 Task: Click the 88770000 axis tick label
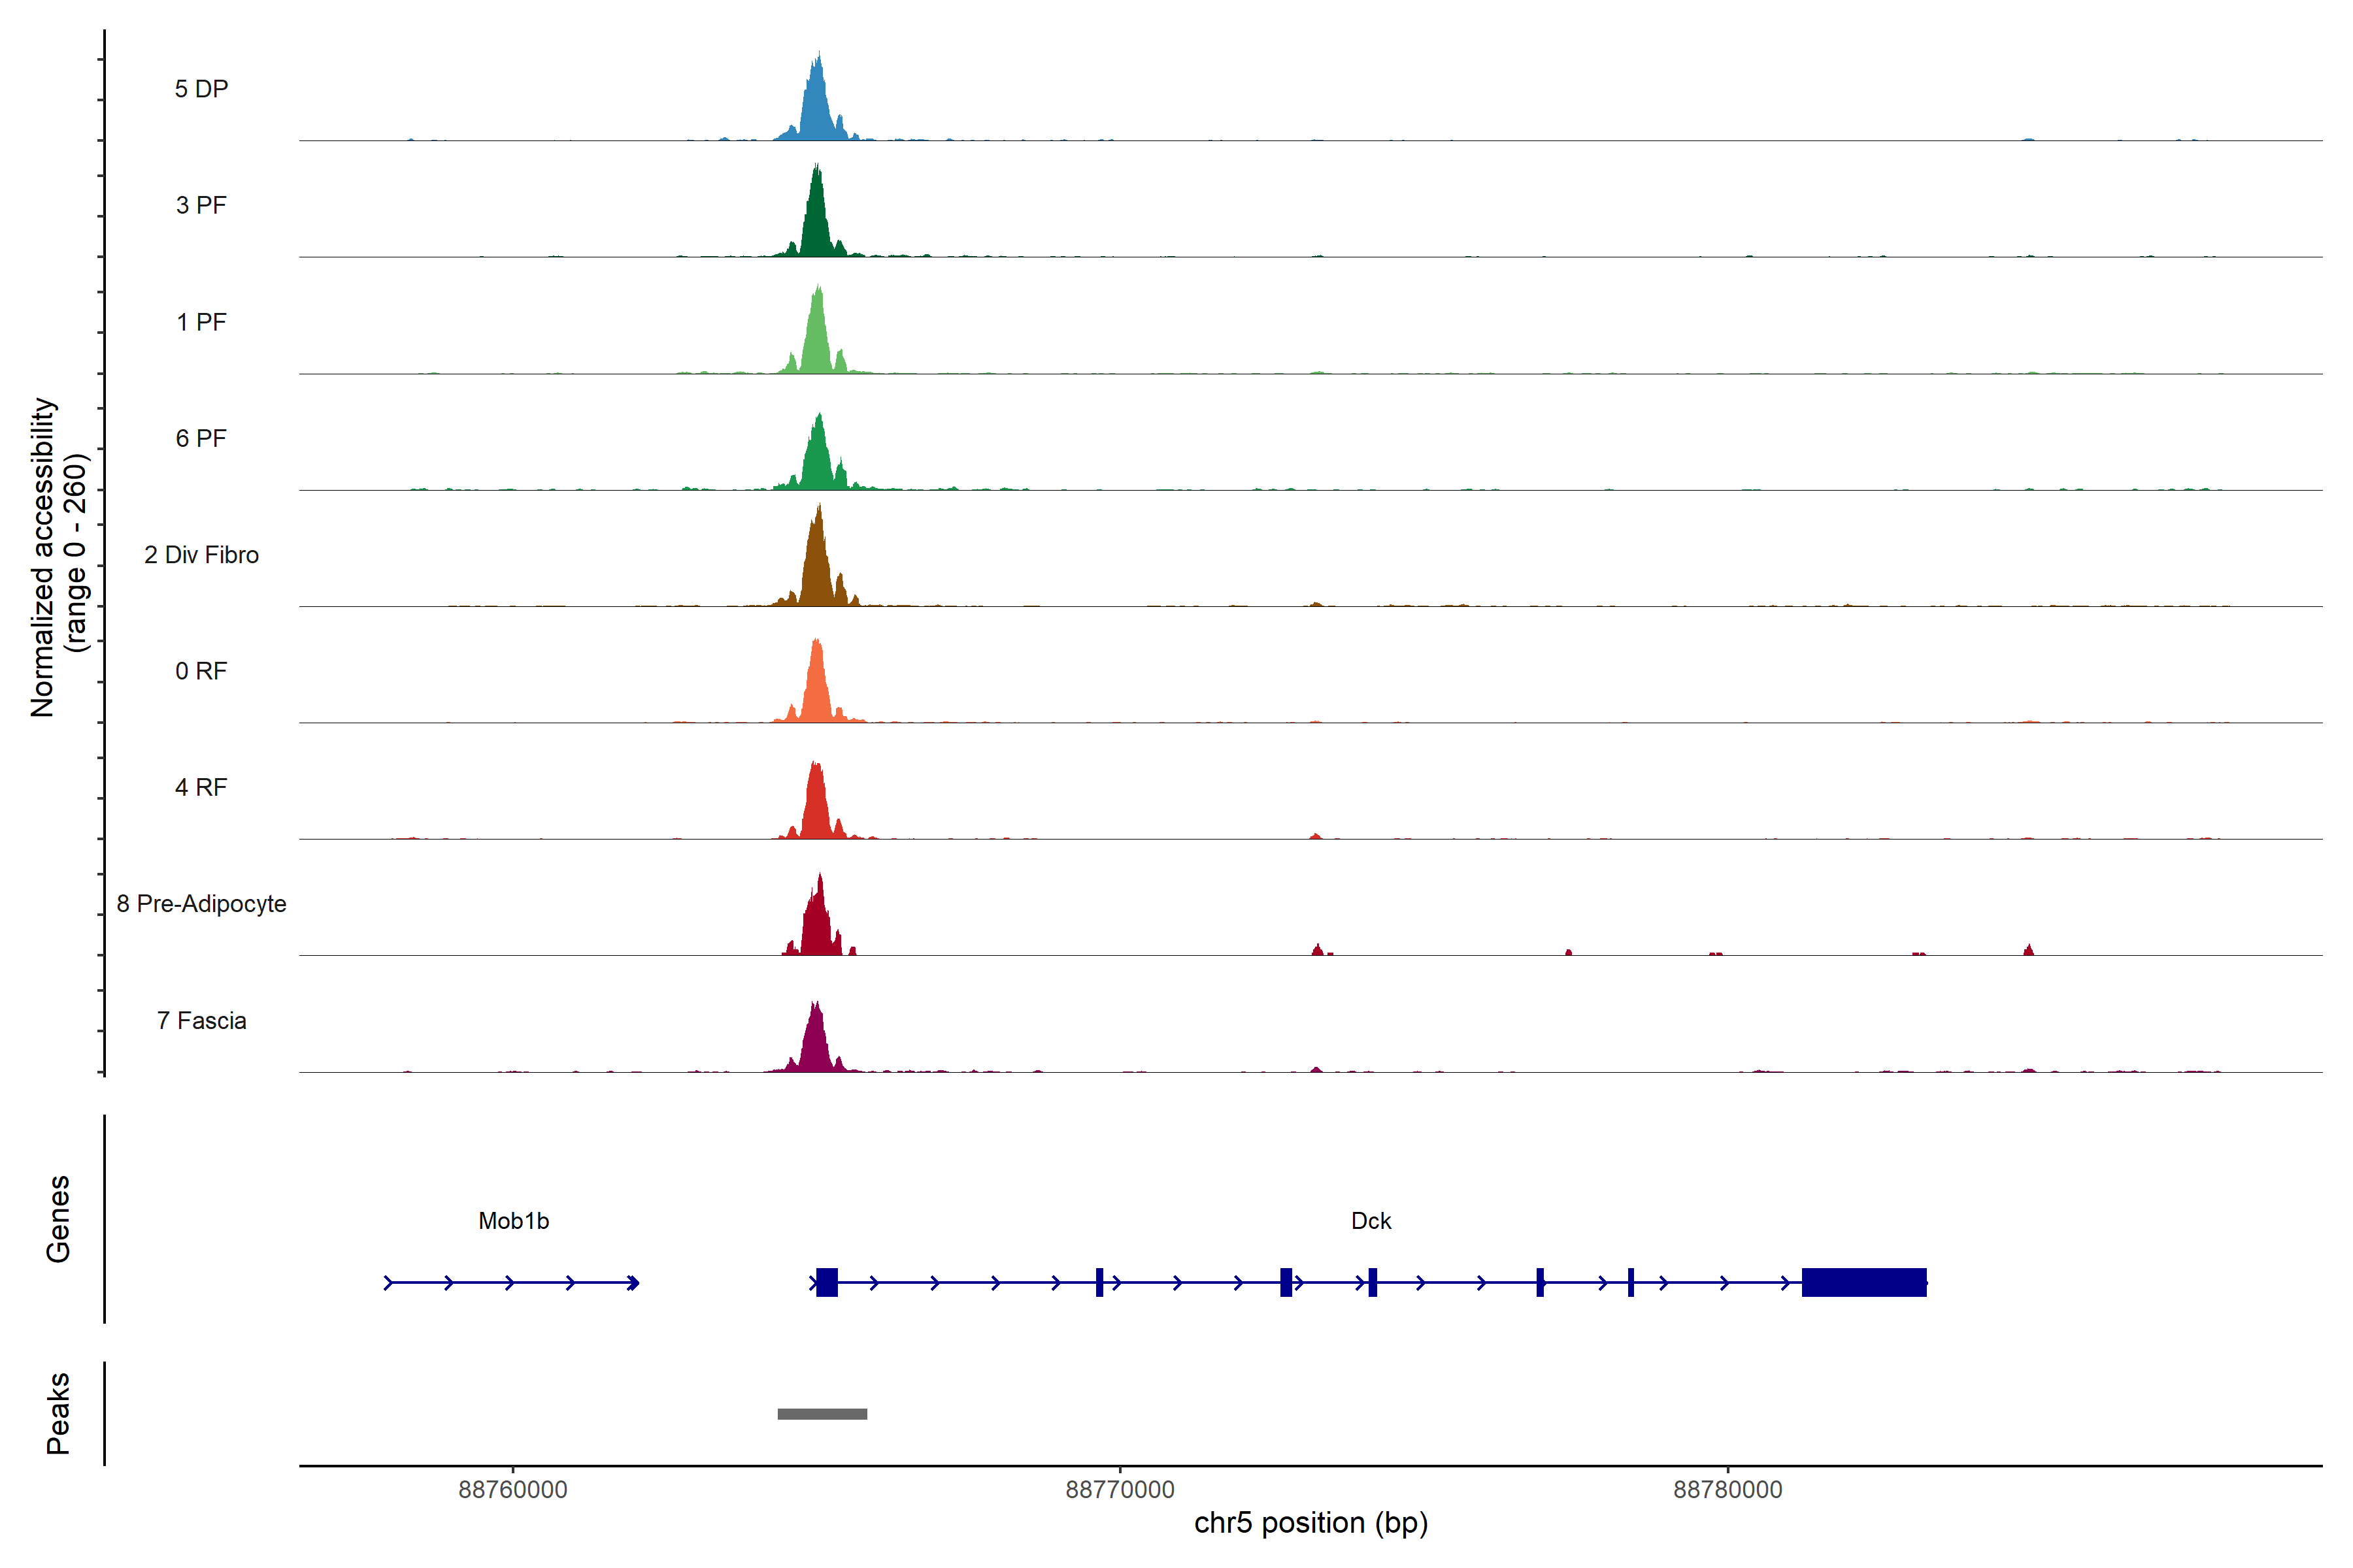pyautogui.click(x=1120, y=1490)
